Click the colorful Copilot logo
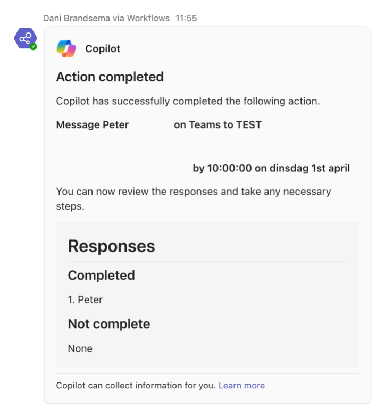Viewport: 385px width, 416px height. click(x=66, y=49)
